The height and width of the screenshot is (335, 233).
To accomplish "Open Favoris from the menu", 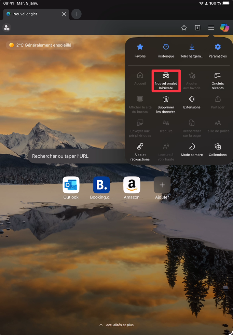I will pyautogui.click(x=140, y=51).
